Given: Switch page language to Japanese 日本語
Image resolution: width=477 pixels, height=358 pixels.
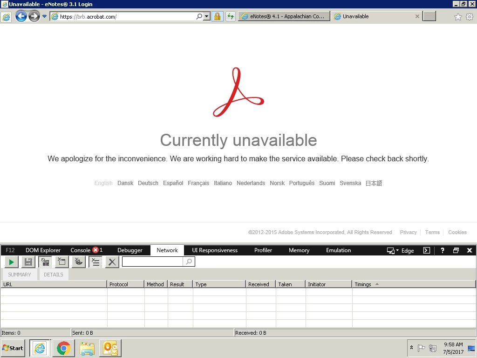Looking at the screenshot, I should pos(374,183).
